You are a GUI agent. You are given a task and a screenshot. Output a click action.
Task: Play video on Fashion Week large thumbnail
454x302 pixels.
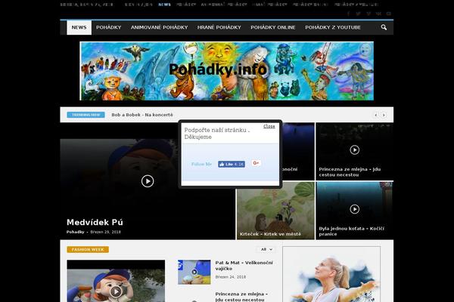pyautogui.click(x=116, y=291)
